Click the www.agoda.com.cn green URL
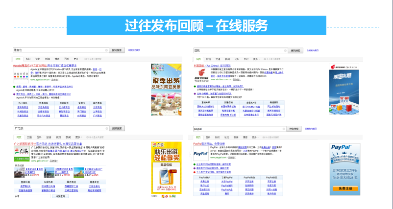The width and height of the screenshot is (393, 209). tap(40, 80)
